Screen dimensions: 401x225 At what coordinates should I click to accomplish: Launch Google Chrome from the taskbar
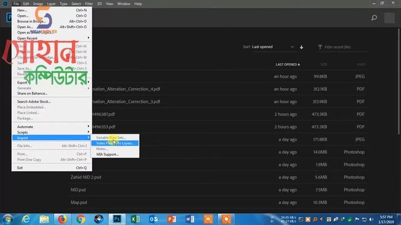coord(81,219)
